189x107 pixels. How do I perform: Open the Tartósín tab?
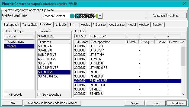click(158, 25)
